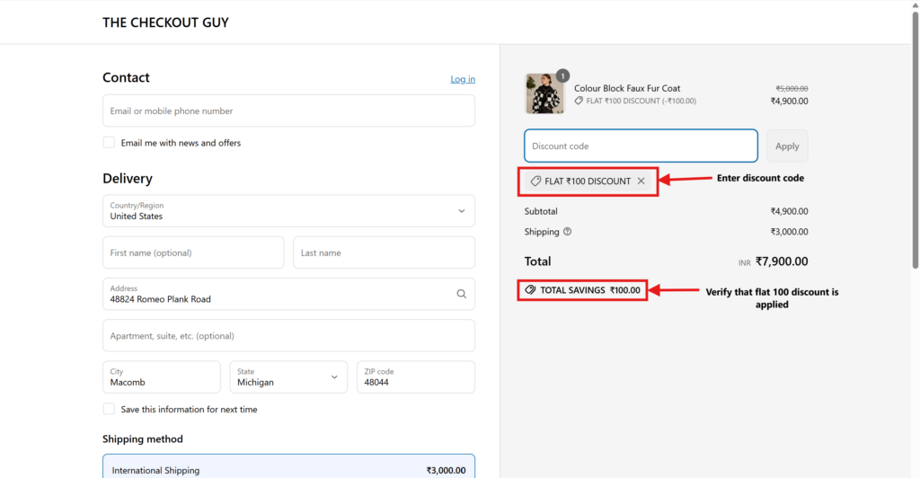Open the Country/Region dropdown

(x=288, y=211)
